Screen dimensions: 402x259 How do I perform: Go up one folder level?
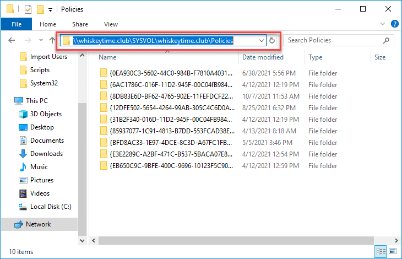click(52, 40)
